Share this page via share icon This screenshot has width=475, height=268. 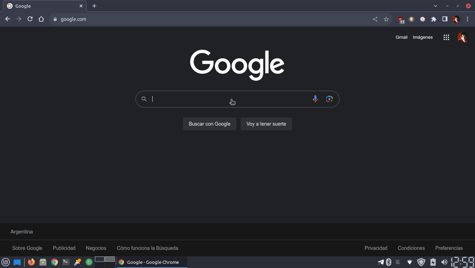click(x=375, y=19)
